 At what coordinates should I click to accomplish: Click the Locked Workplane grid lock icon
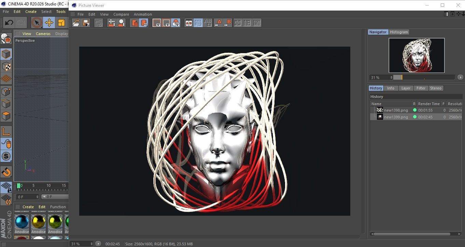coord(6,187)
